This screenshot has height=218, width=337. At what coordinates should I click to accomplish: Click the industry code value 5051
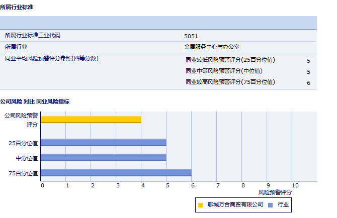[x=191, y=36]
